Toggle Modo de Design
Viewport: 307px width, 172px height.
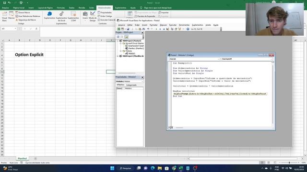[x=93, y=16]
